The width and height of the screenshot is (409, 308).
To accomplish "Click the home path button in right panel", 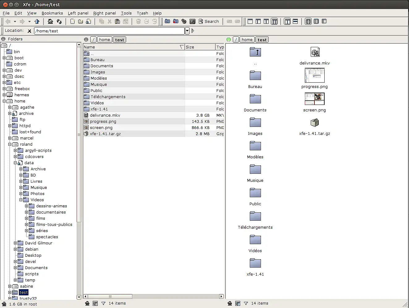I will click(x=247, y=40).
